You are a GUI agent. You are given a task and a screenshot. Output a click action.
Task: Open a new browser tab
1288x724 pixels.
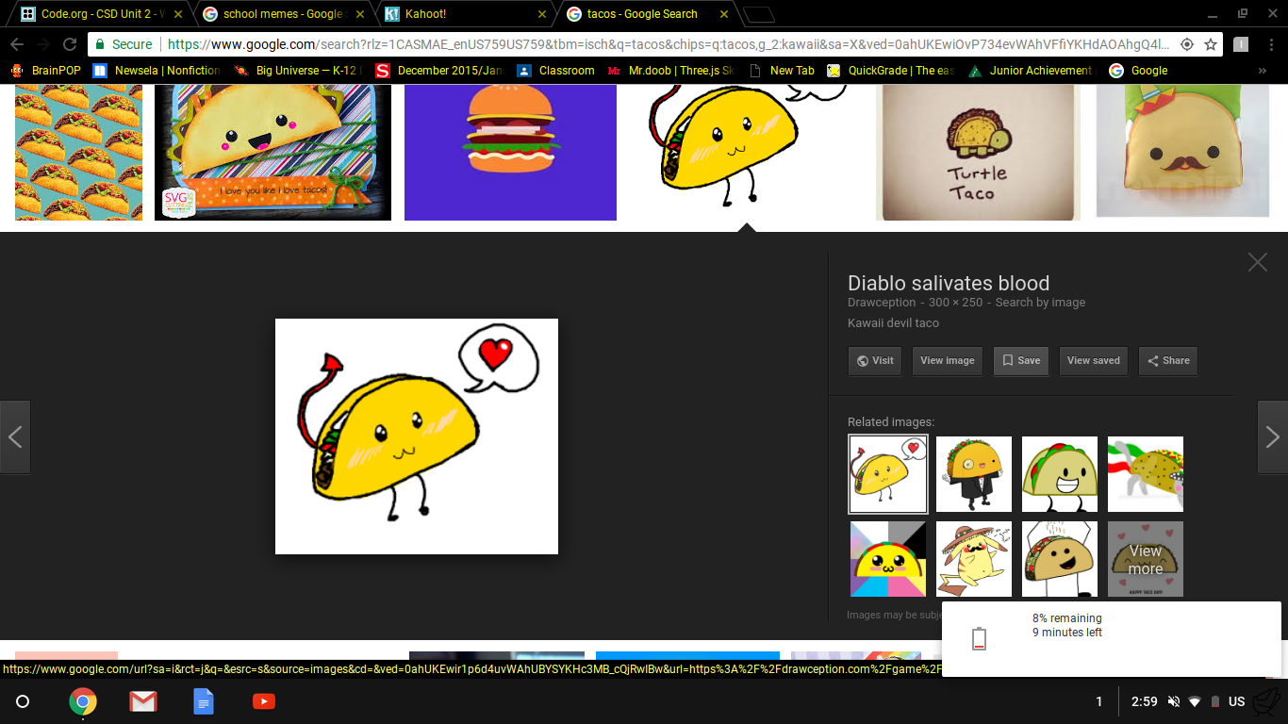coord(758,14)
